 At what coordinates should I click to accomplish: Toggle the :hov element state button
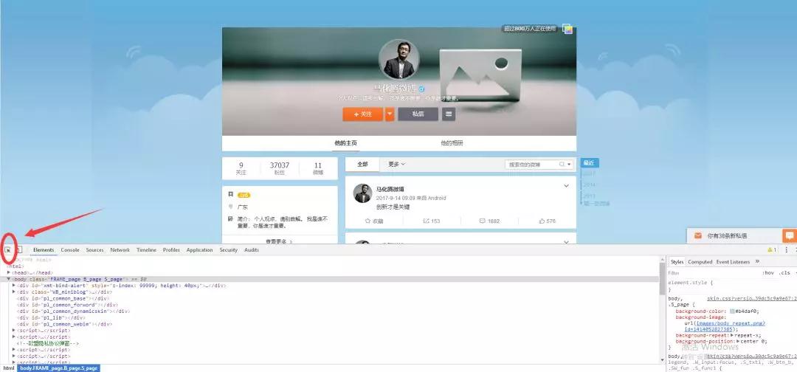coord(767,273)
